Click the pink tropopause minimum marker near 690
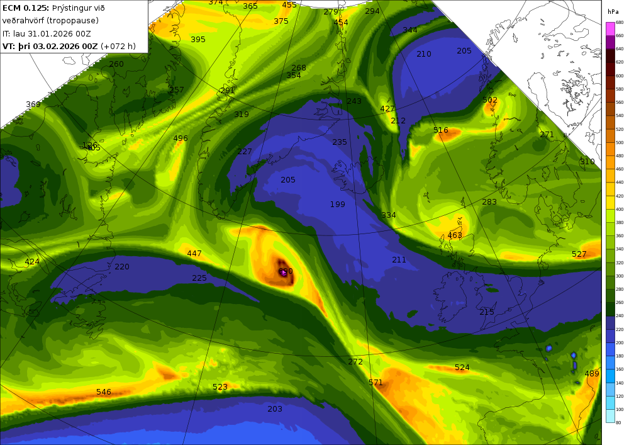 click(284, 273)
